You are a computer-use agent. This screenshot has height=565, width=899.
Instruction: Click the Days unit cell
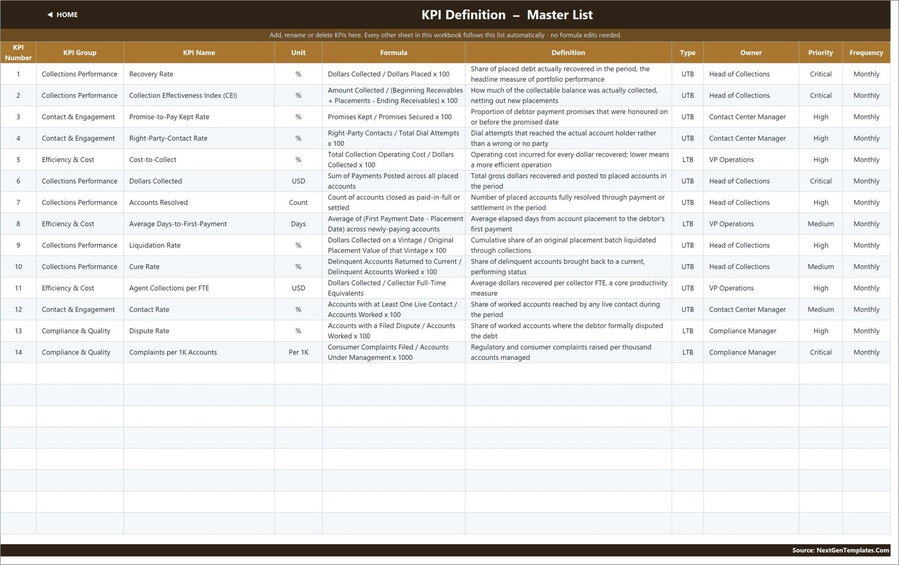(x=298, y=224)
